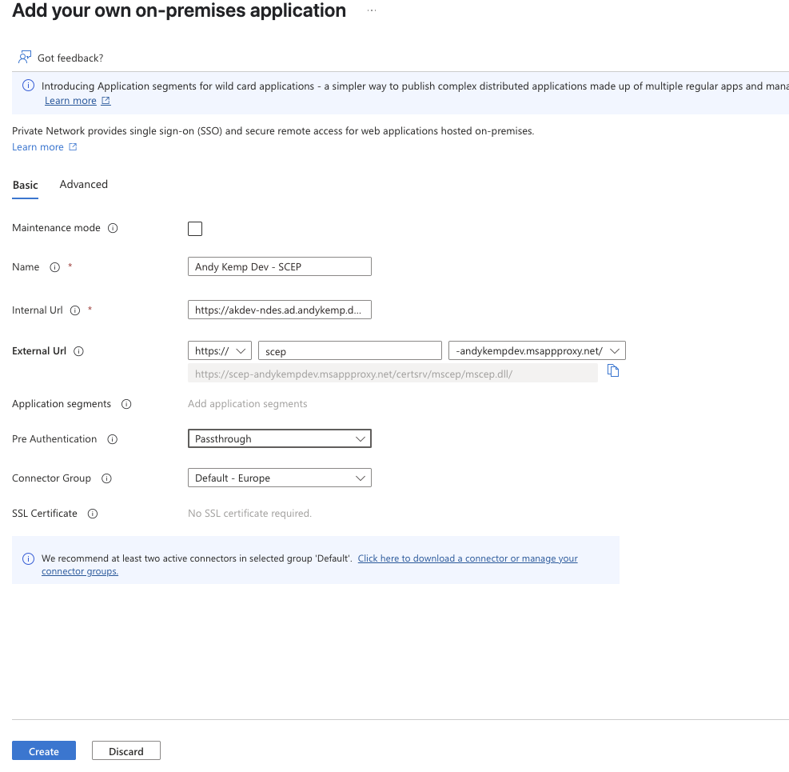
Task: Click the download a connector link
Action: (x=467, y=558)
